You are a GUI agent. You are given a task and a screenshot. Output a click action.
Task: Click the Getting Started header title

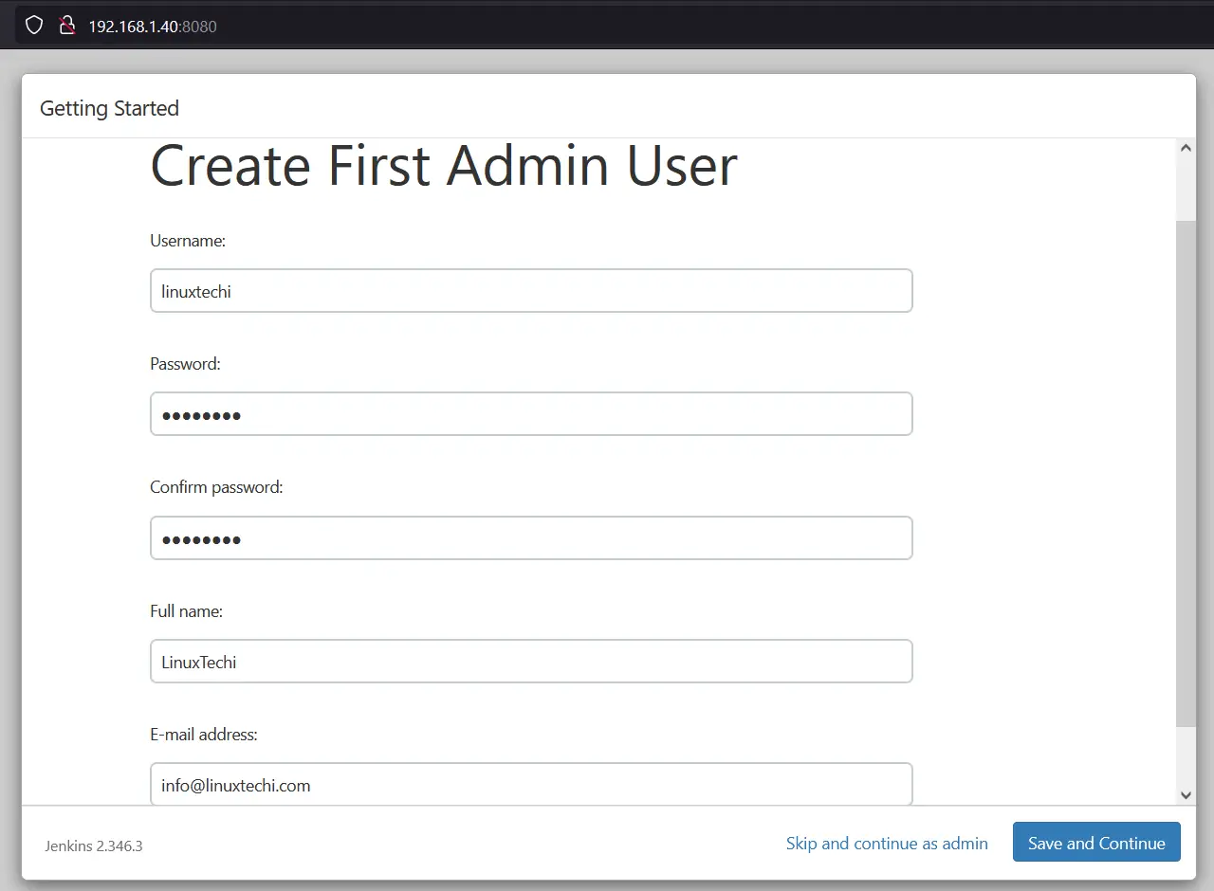pos(109,108)
